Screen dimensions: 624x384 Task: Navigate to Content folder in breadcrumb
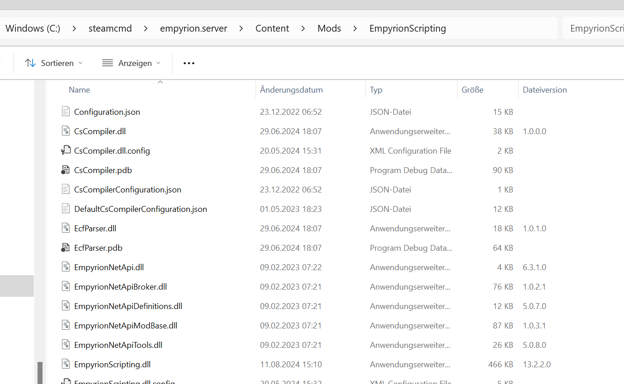[272, 28]
